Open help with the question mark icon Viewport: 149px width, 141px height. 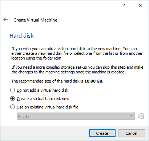pyautogui.click(x=124, y=5)
